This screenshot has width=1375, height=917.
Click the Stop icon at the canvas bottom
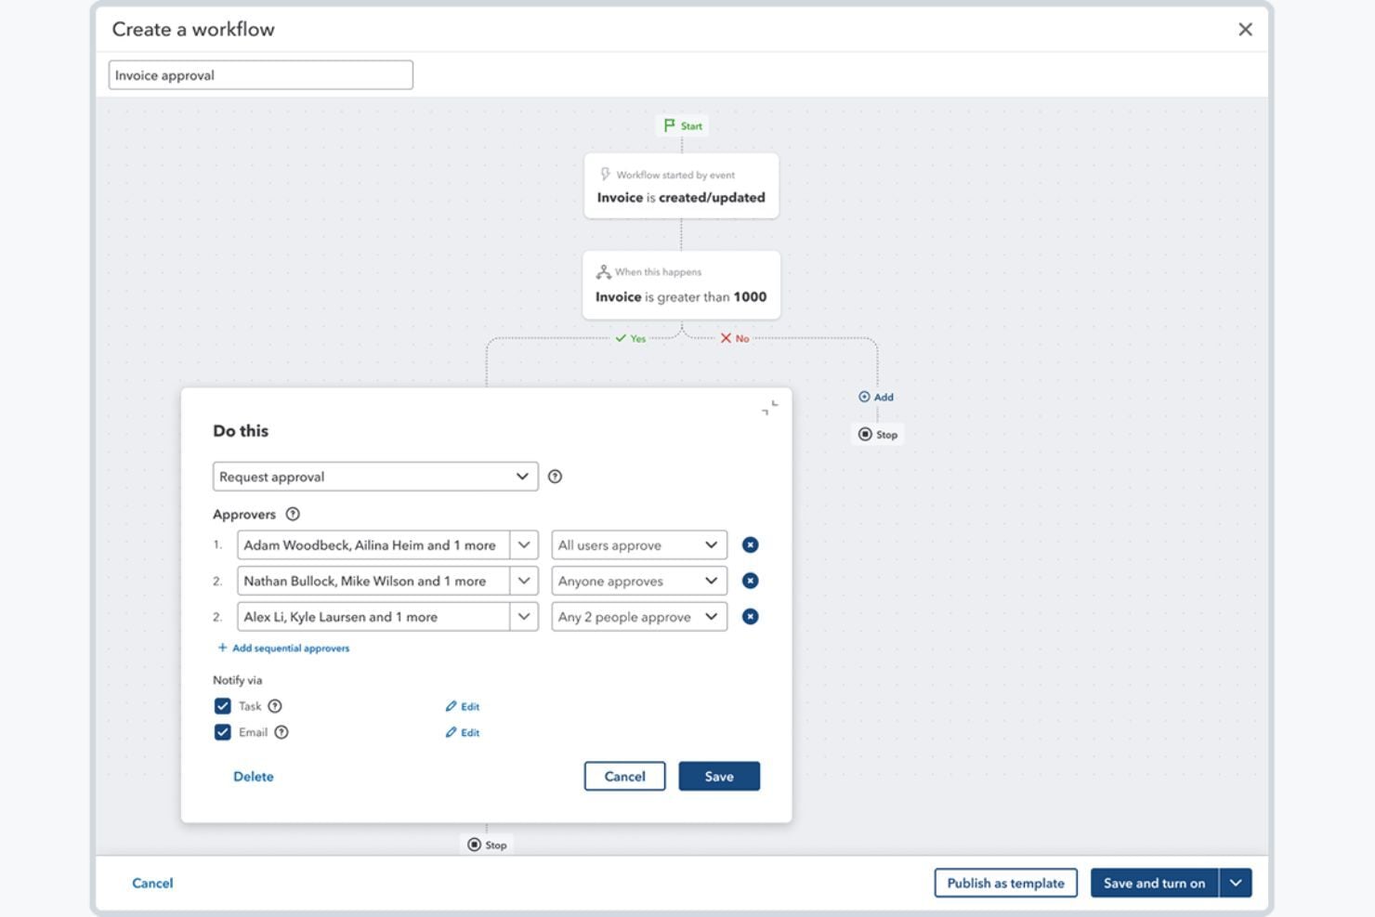click(475, 844)
